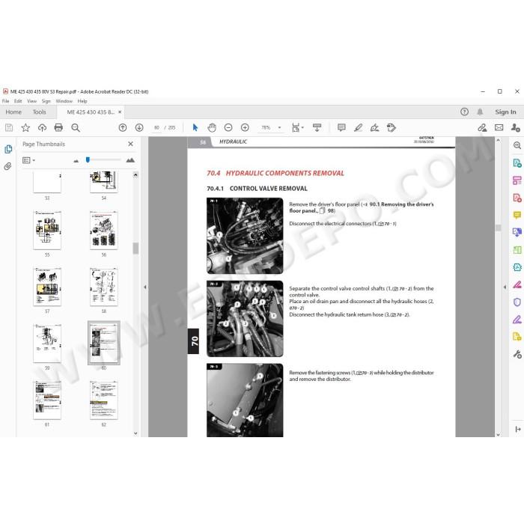Open Protect shield tool in right pane
The height and width of the screenshot is (524, 524).
point(517,302)
